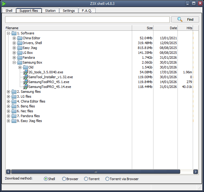Open the F.A.Q. tab
Image resolution: width=204 pixels, height=192 pixels.
(x=87, y=11)
